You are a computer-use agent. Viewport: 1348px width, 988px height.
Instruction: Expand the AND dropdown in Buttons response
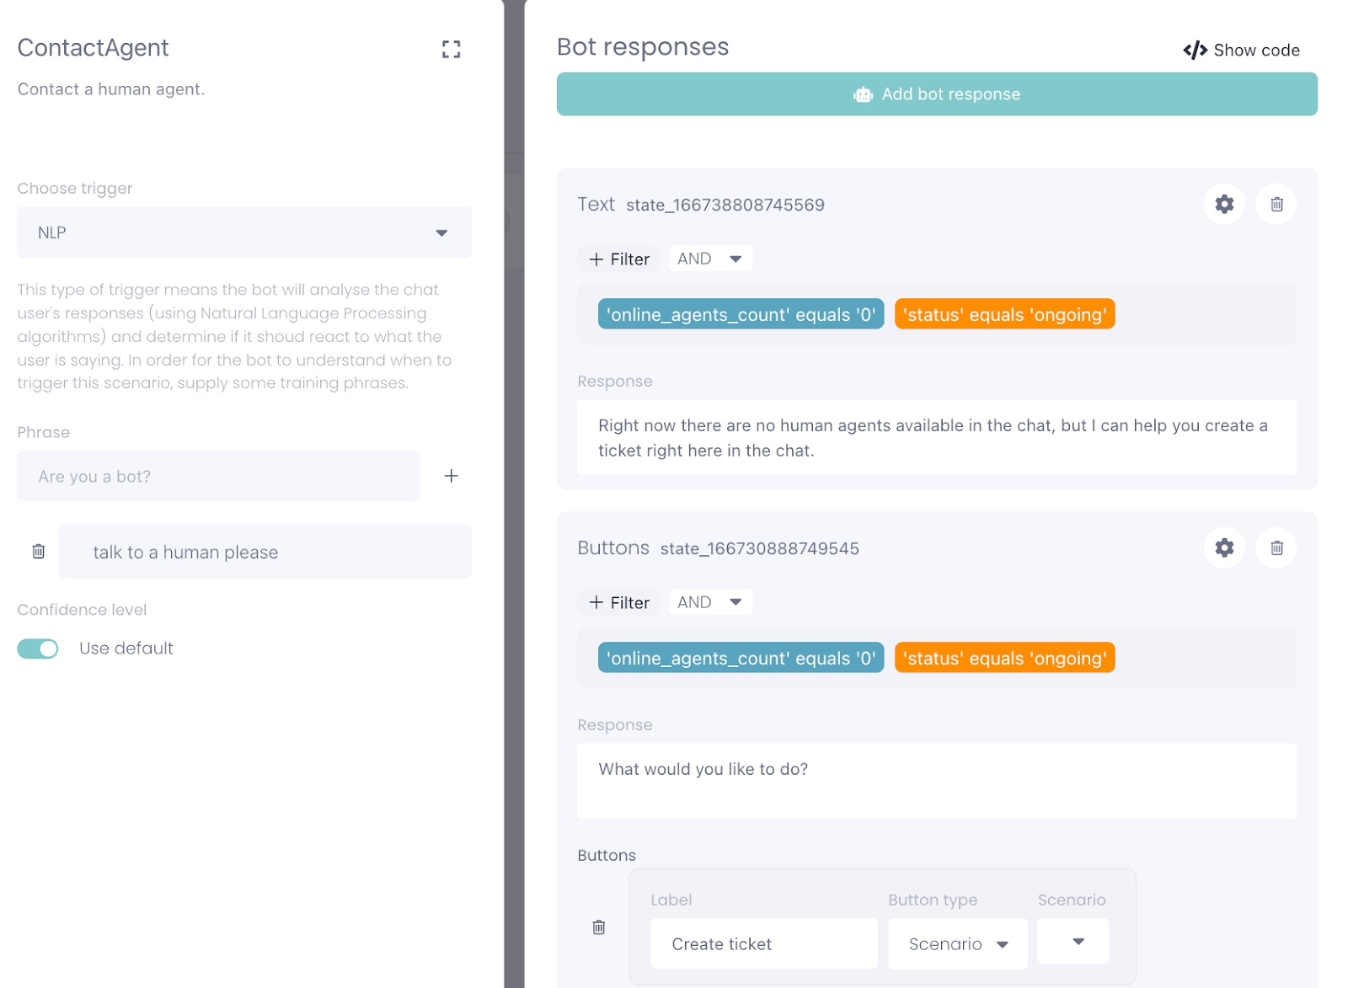pos(709,602)
